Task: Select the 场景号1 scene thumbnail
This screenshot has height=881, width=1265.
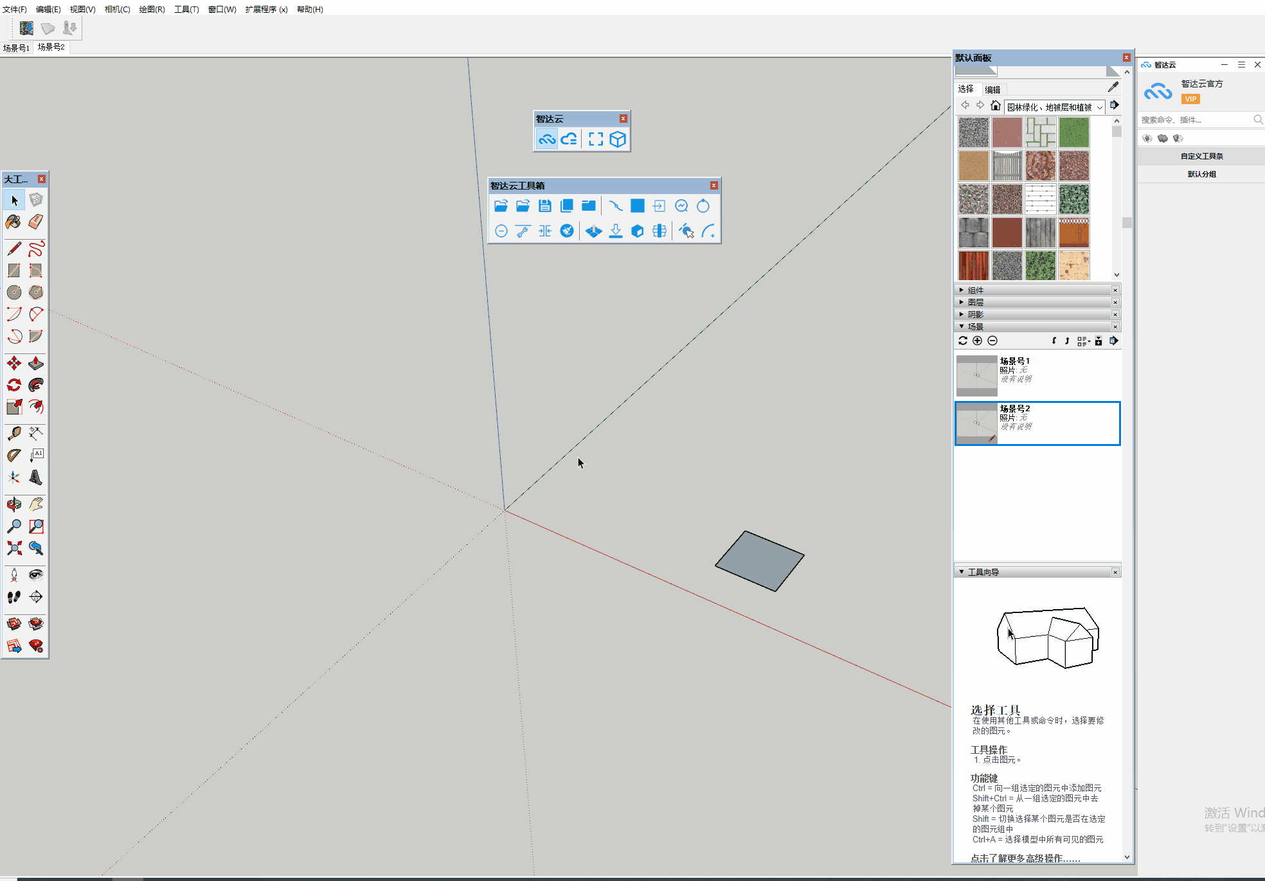Action: point(976,376)
